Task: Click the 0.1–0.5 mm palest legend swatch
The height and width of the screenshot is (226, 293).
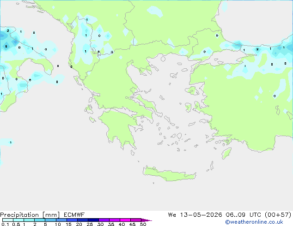Action: point(8,220)
